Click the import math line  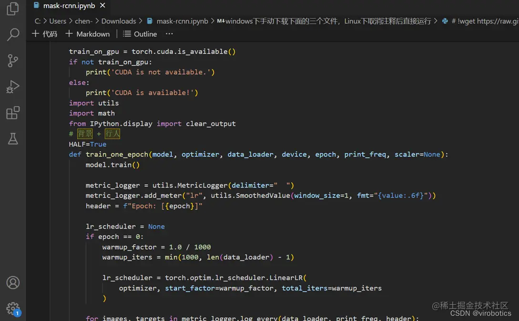point(92,113)
